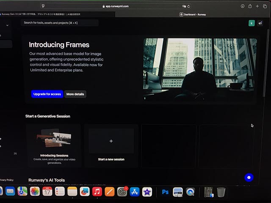Open the Privacy Policy link
This screenshot has width=271, height=203.
pyautogui.click(x=7, y=180)
